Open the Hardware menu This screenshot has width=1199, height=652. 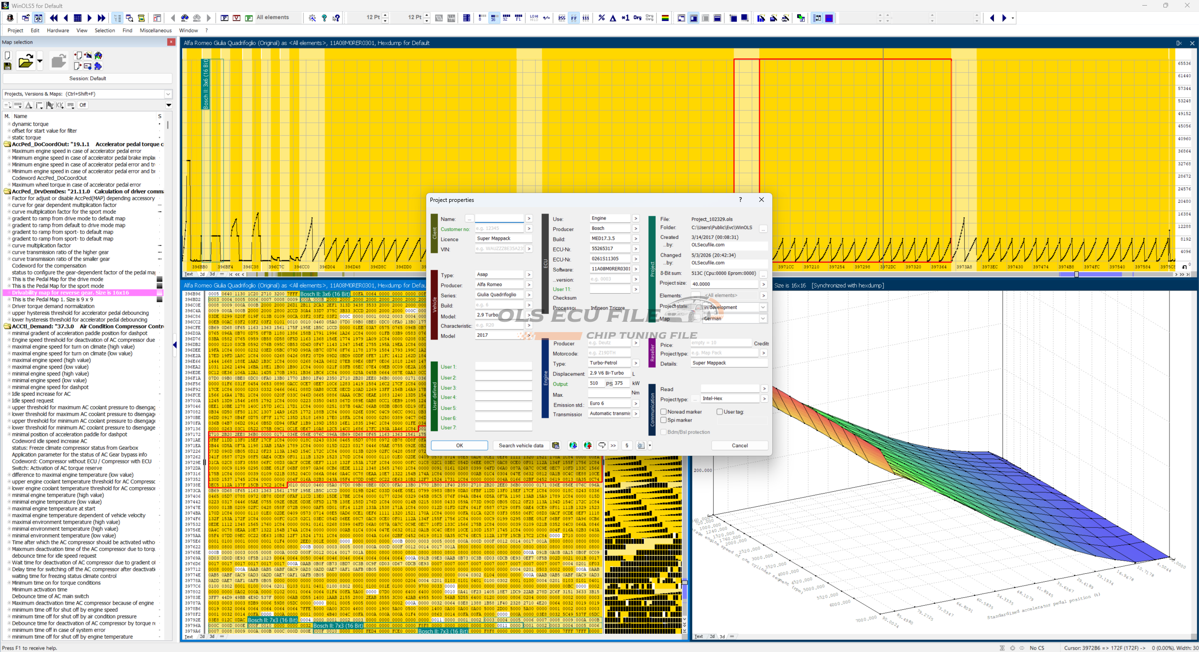pyautogui.click(x=58, y=30)
